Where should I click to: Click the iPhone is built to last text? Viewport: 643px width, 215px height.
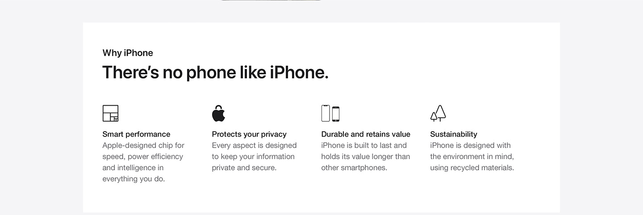point(364,145)
